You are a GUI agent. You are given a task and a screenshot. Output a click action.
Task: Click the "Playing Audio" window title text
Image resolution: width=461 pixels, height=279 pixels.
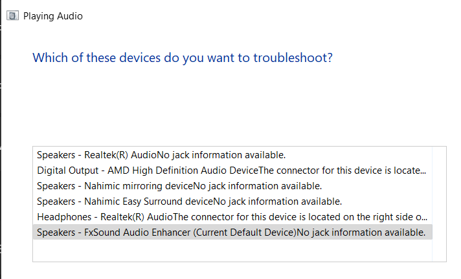coord(53,15)
